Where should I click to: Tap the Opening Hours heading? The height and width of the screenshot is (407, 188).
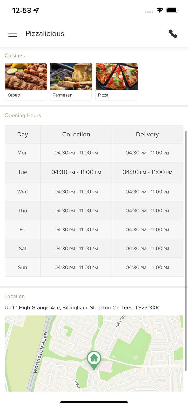click(x=23, y=115)
